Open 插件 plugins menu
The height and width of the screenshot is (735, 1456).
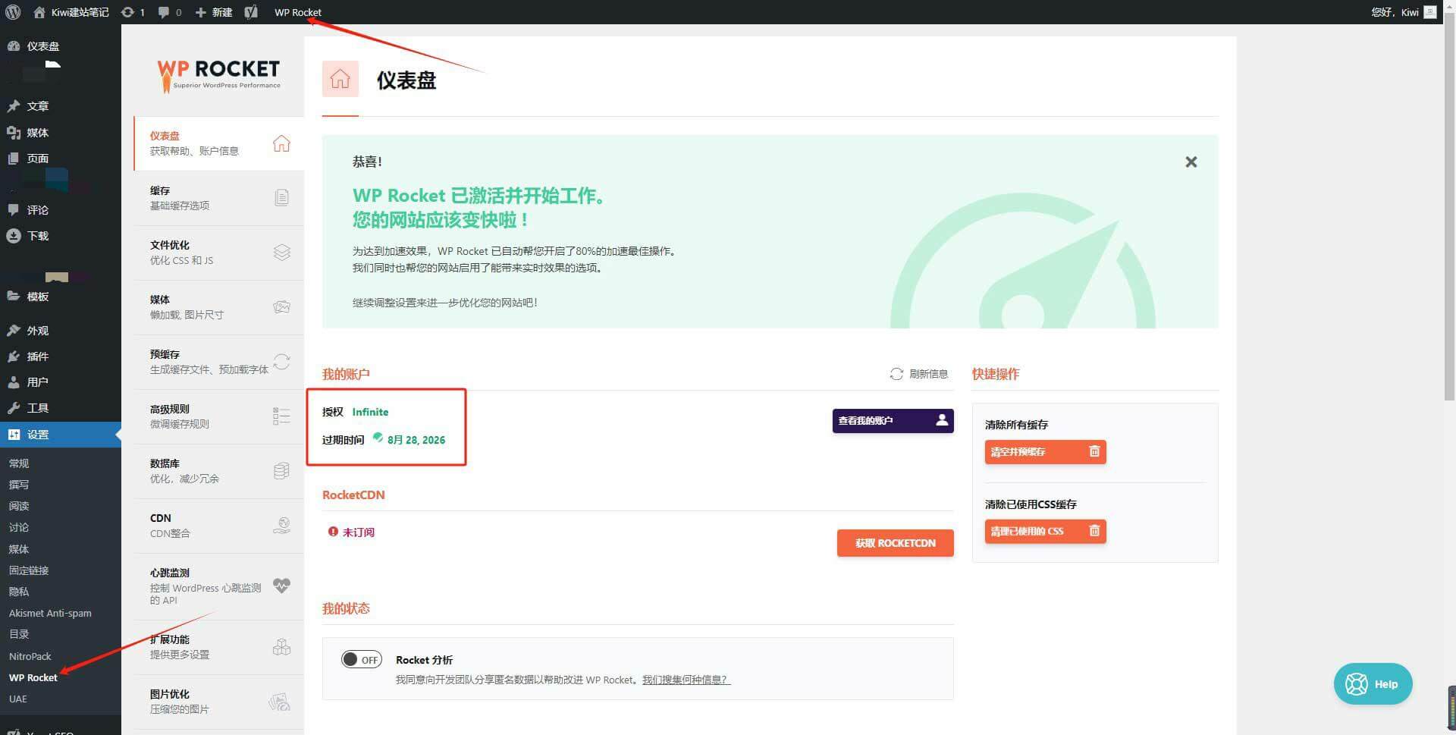coord(61,356)
